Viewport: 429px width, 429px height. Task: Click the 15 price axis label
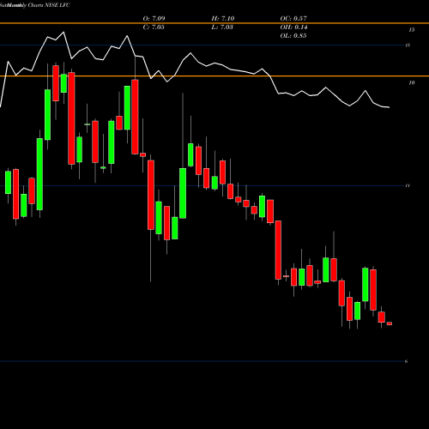coord(412,30)
